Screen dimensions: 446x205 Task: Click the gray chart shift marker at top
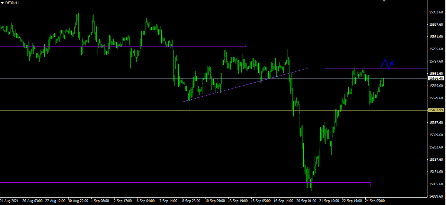pyautogui.click(x=384, y=1)
